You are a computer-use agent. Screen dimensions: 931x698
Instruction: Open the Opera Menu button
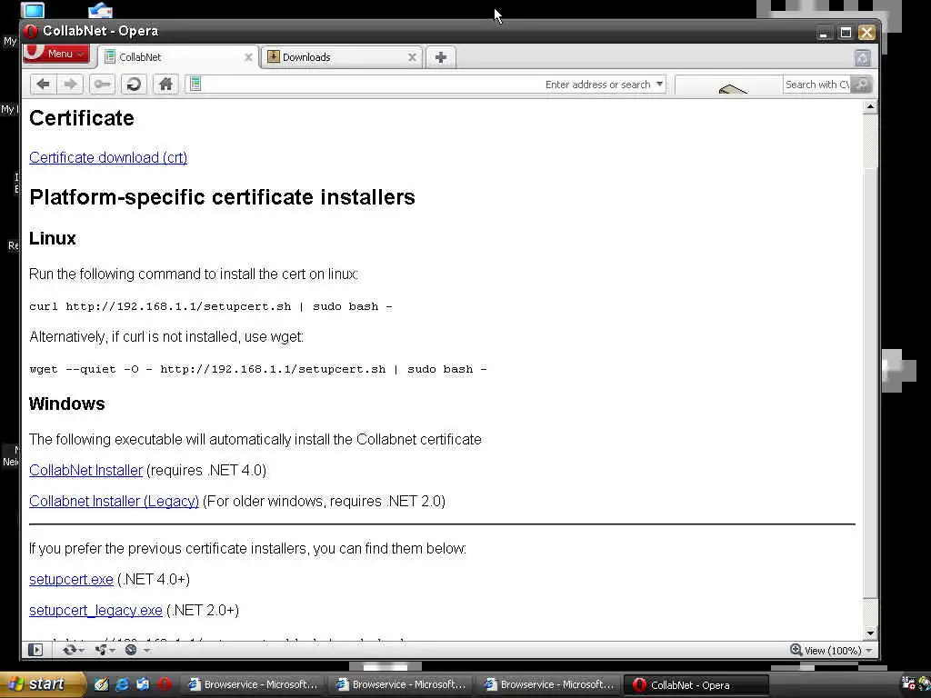point(55,54)
